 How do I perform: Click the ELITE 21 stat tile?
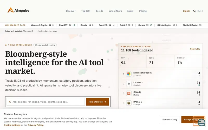[x=160, y=61]
